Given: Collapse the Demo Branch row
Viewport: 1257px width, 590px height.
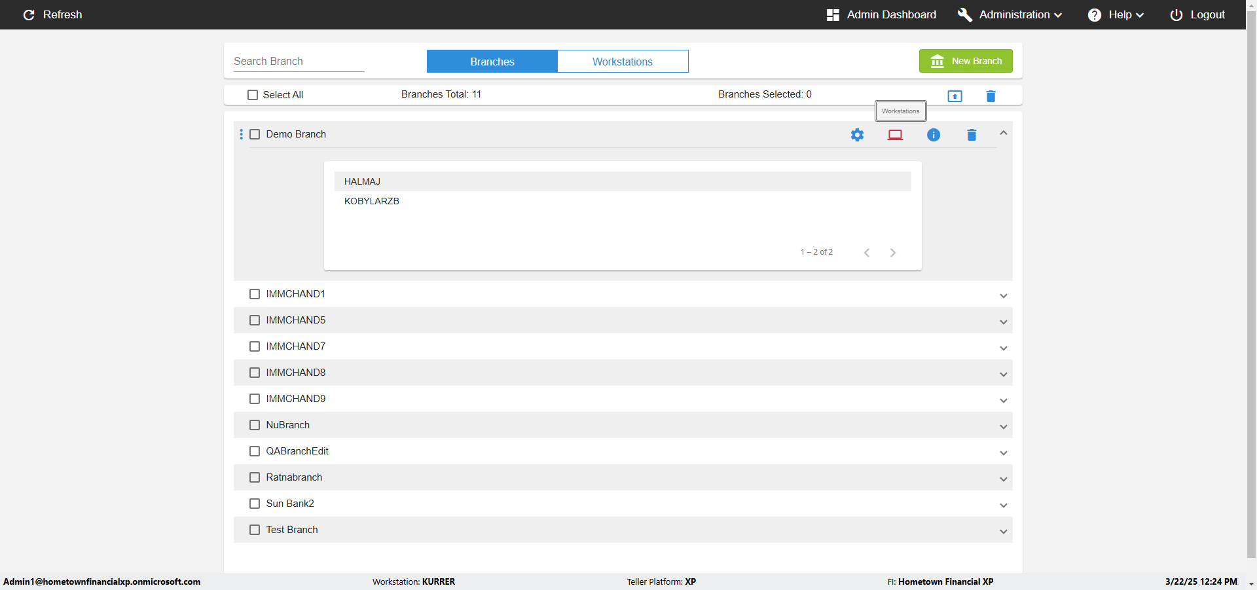Looking at the screenshot, I should (x=1004, y=133).
